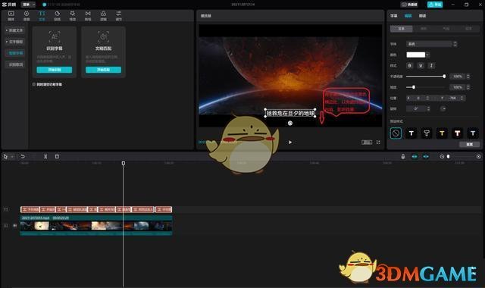
Task: Toggle bold text style button
Action: (410, 66)
